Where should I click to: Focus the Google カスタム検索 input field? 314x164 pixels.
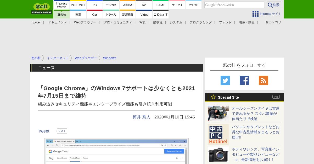point(234,5)
